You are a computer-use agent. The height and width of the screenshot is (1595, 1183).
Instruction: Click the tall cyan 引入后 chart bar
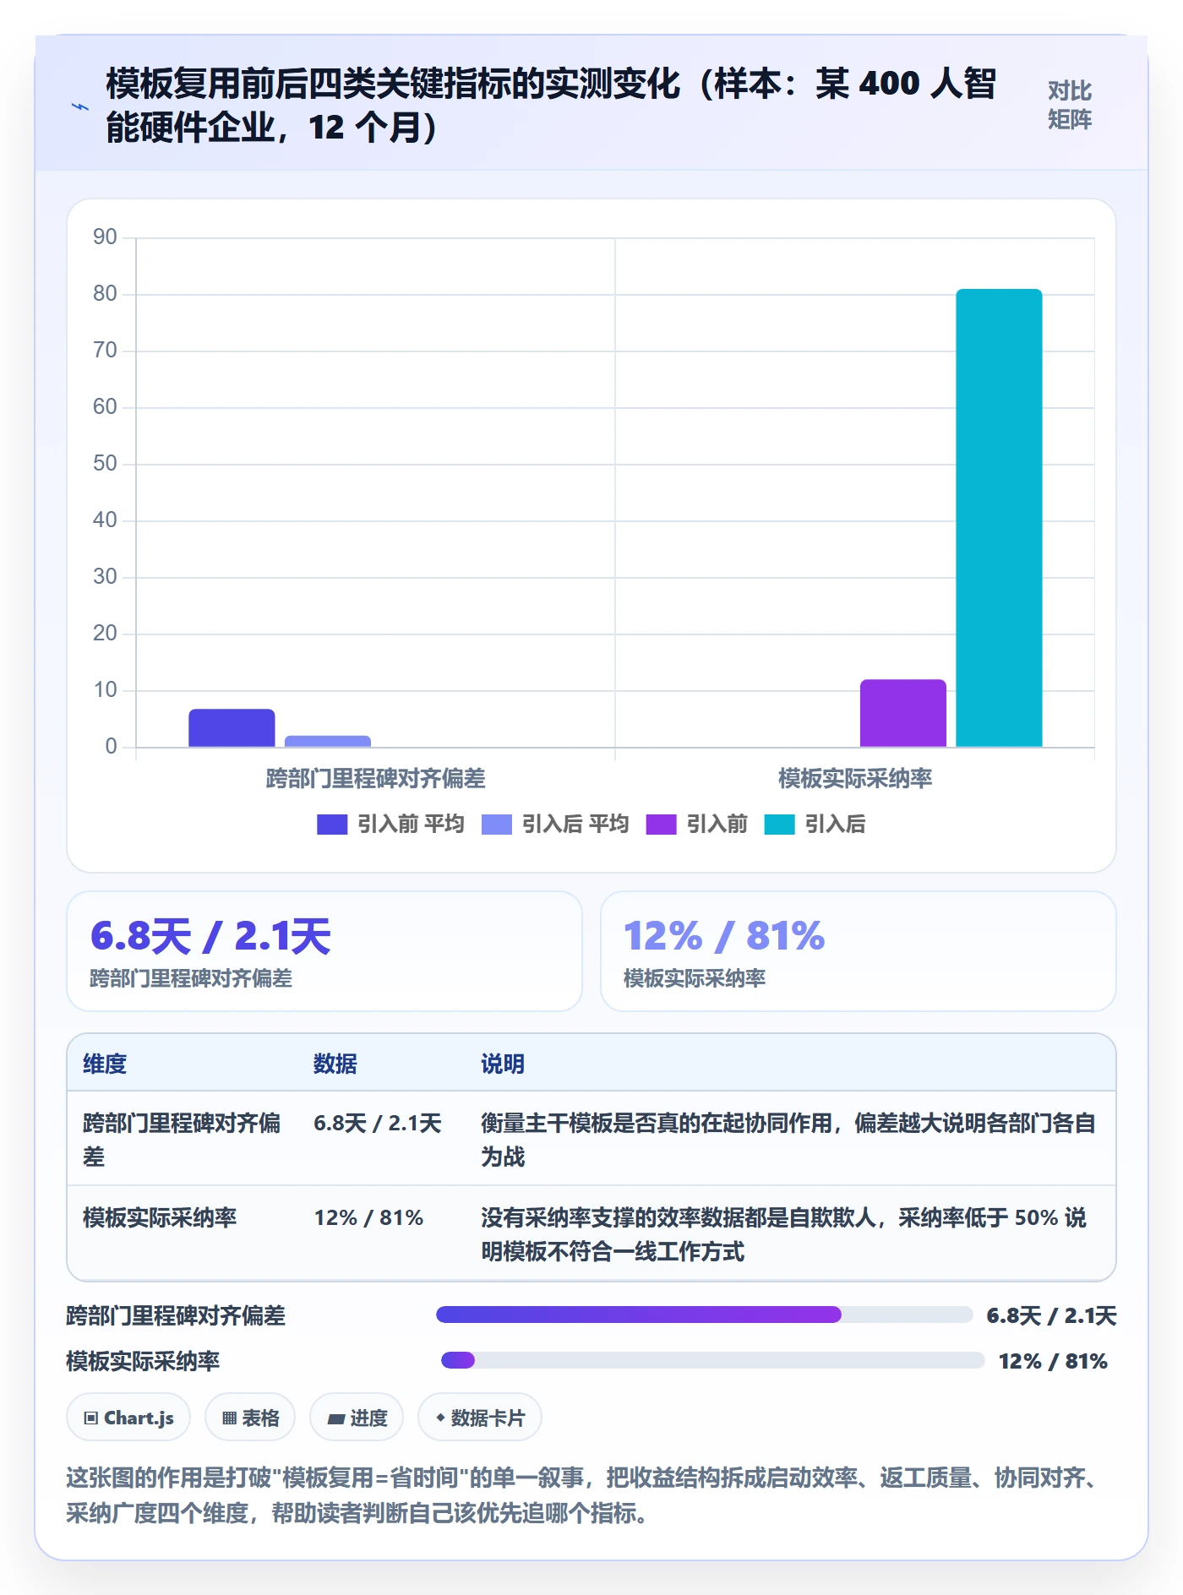coord(999,518)
